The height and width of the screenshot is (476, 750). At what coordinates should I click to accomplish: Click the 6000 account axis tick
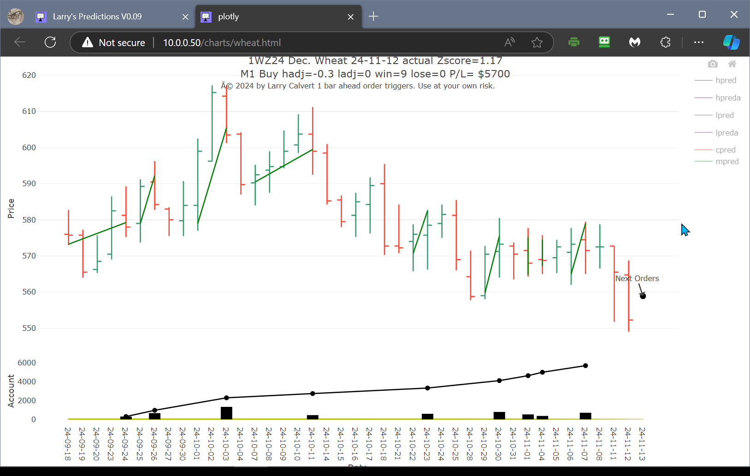27,363
